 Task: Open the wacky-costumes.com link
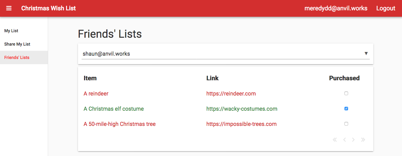click(x=242, y=109)
